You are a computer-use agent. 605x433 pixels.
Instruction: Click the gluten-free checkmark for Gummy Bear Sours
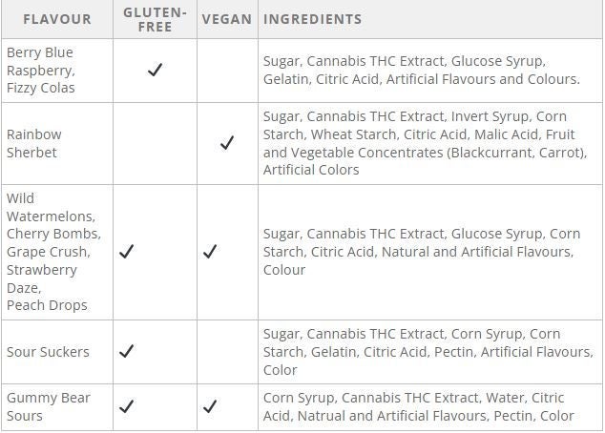127,406
